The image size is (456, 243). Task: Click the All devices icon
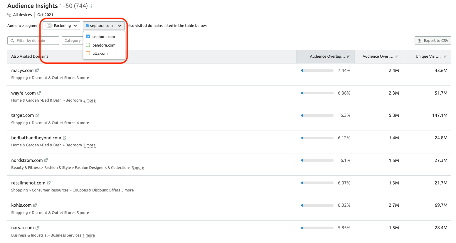click(9, 15)
